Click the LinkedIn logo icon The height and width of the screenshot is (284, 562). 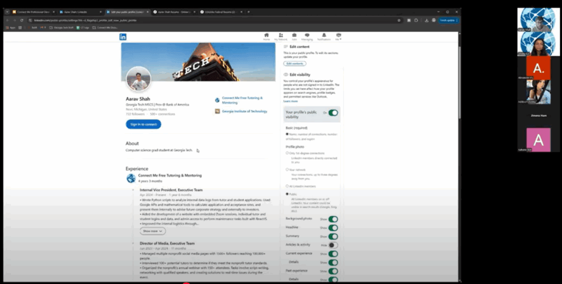(123, 37)
